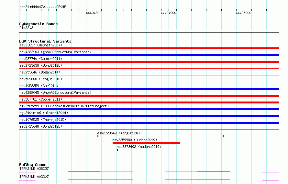
Task: Click esv2723648 (Wong2012b) label
Action: [41, 126]
